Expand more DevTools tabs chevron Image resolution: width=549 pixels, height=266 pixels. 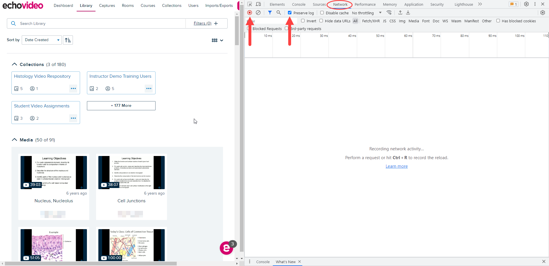[480, 4]
